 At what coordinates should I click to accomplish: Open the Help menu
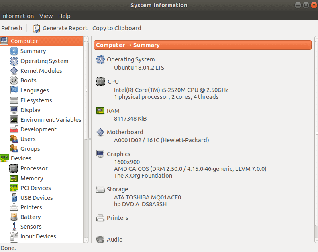(x=64, y=16)
